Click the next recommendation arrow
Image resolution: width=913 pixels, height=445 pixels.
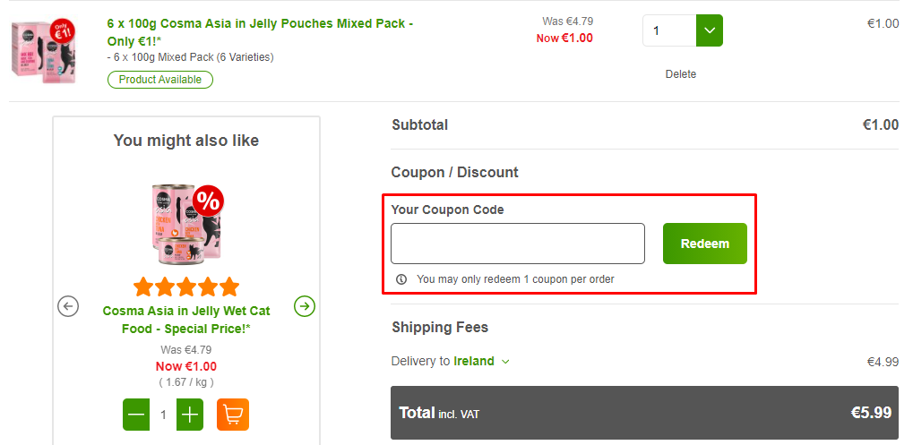pos(305,306)
